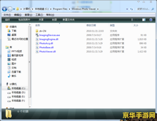
Task: Open the 共享 toolbar dropdown
Action: (42, 20)
